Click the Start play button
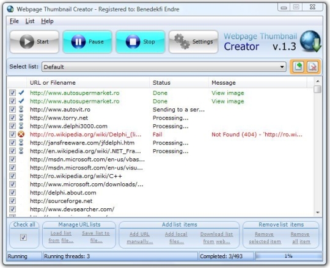330x268 pixels. click(34, 42)
